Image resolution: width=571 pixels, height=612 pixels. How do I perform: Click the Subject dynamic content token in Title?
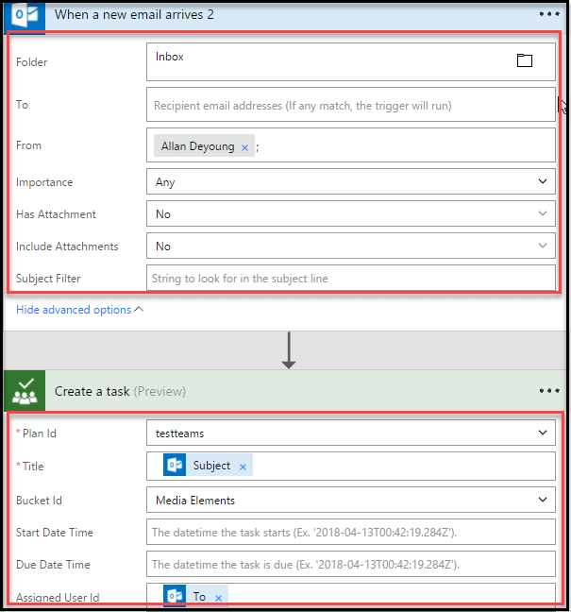(210, 467)
